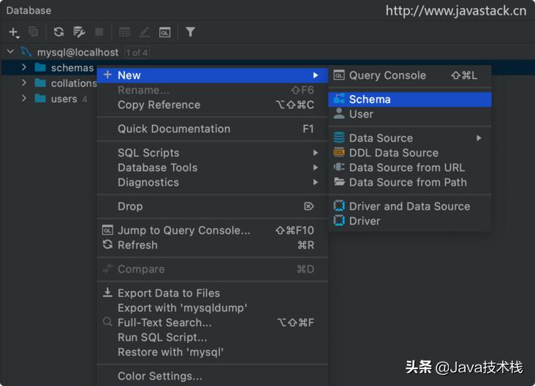The image size is (535, 386).
Task: Open data source properties wrench icon
Action: 79,31
